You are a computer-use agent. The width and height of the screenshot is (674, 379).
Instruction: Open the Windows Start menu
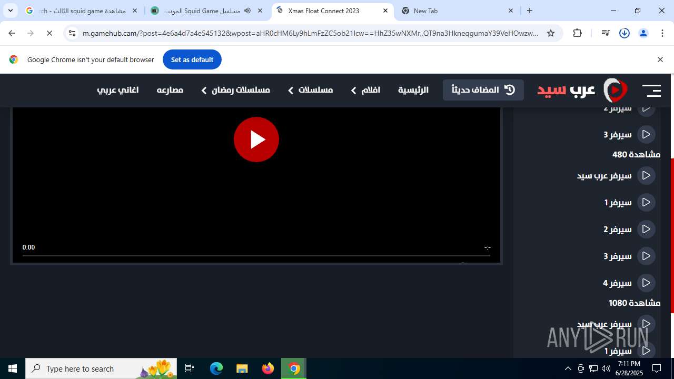tap(13, 368)
